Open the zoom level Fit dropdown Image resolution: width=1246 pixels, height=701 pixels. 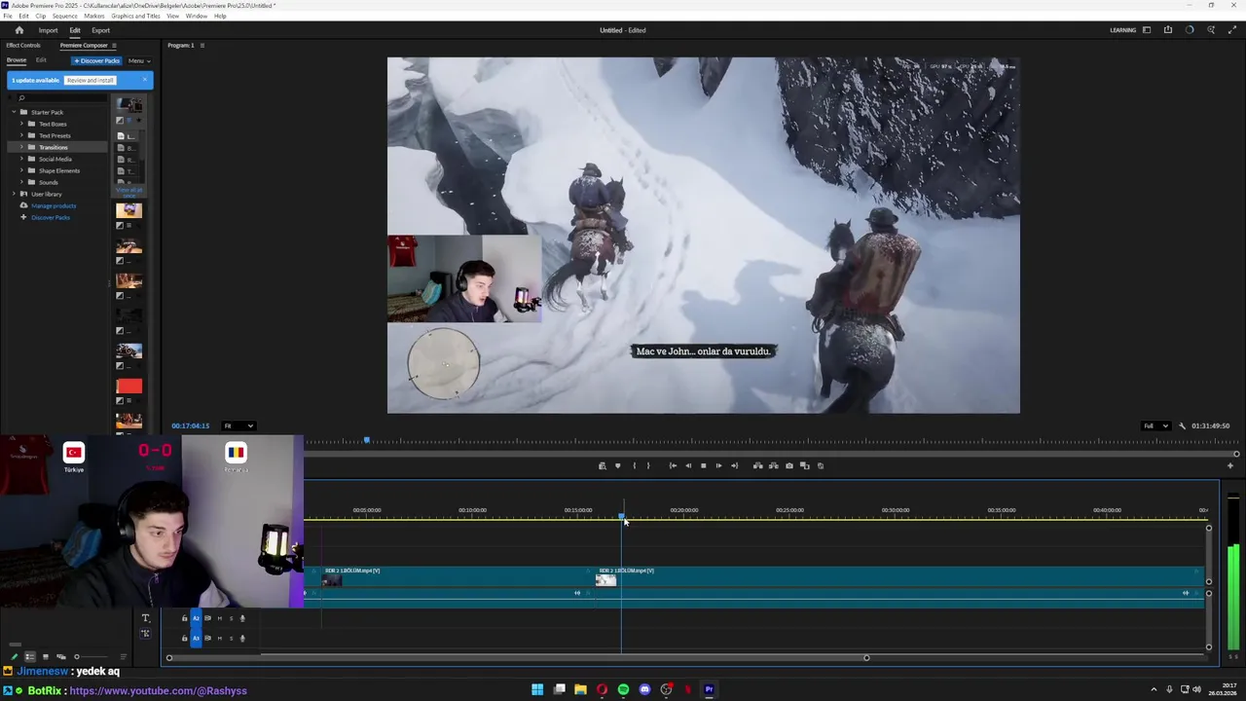[238, 425]
